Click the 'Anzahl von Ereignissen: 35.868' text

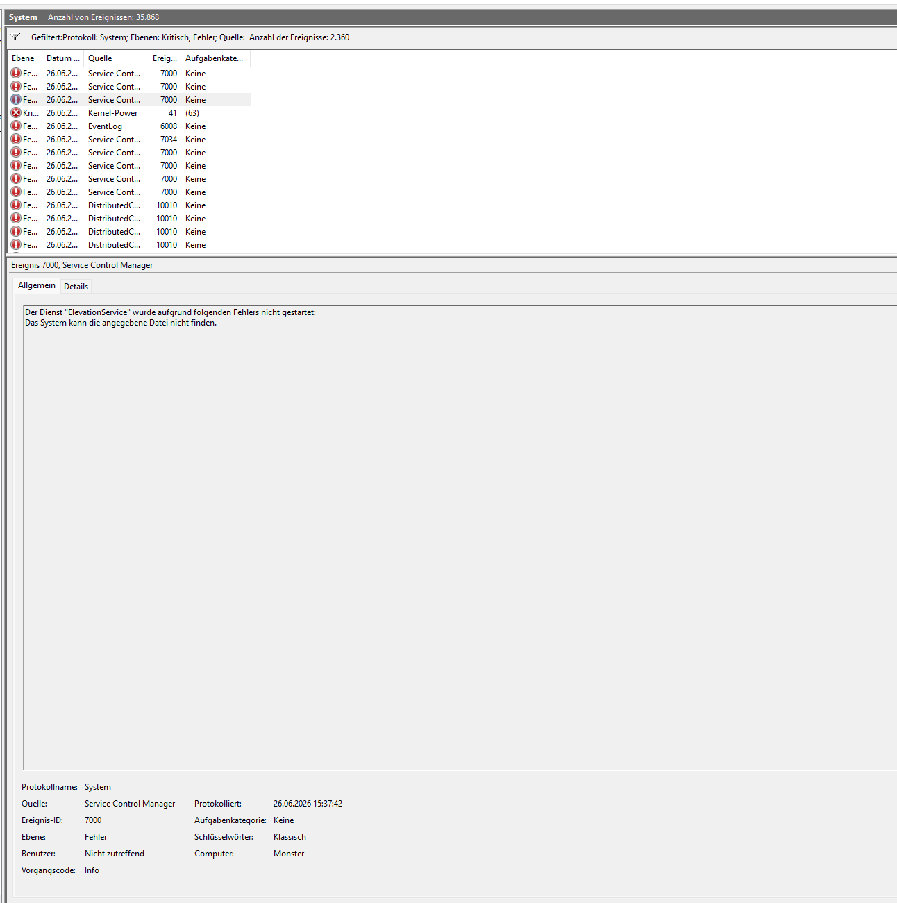tap(103, 17)
